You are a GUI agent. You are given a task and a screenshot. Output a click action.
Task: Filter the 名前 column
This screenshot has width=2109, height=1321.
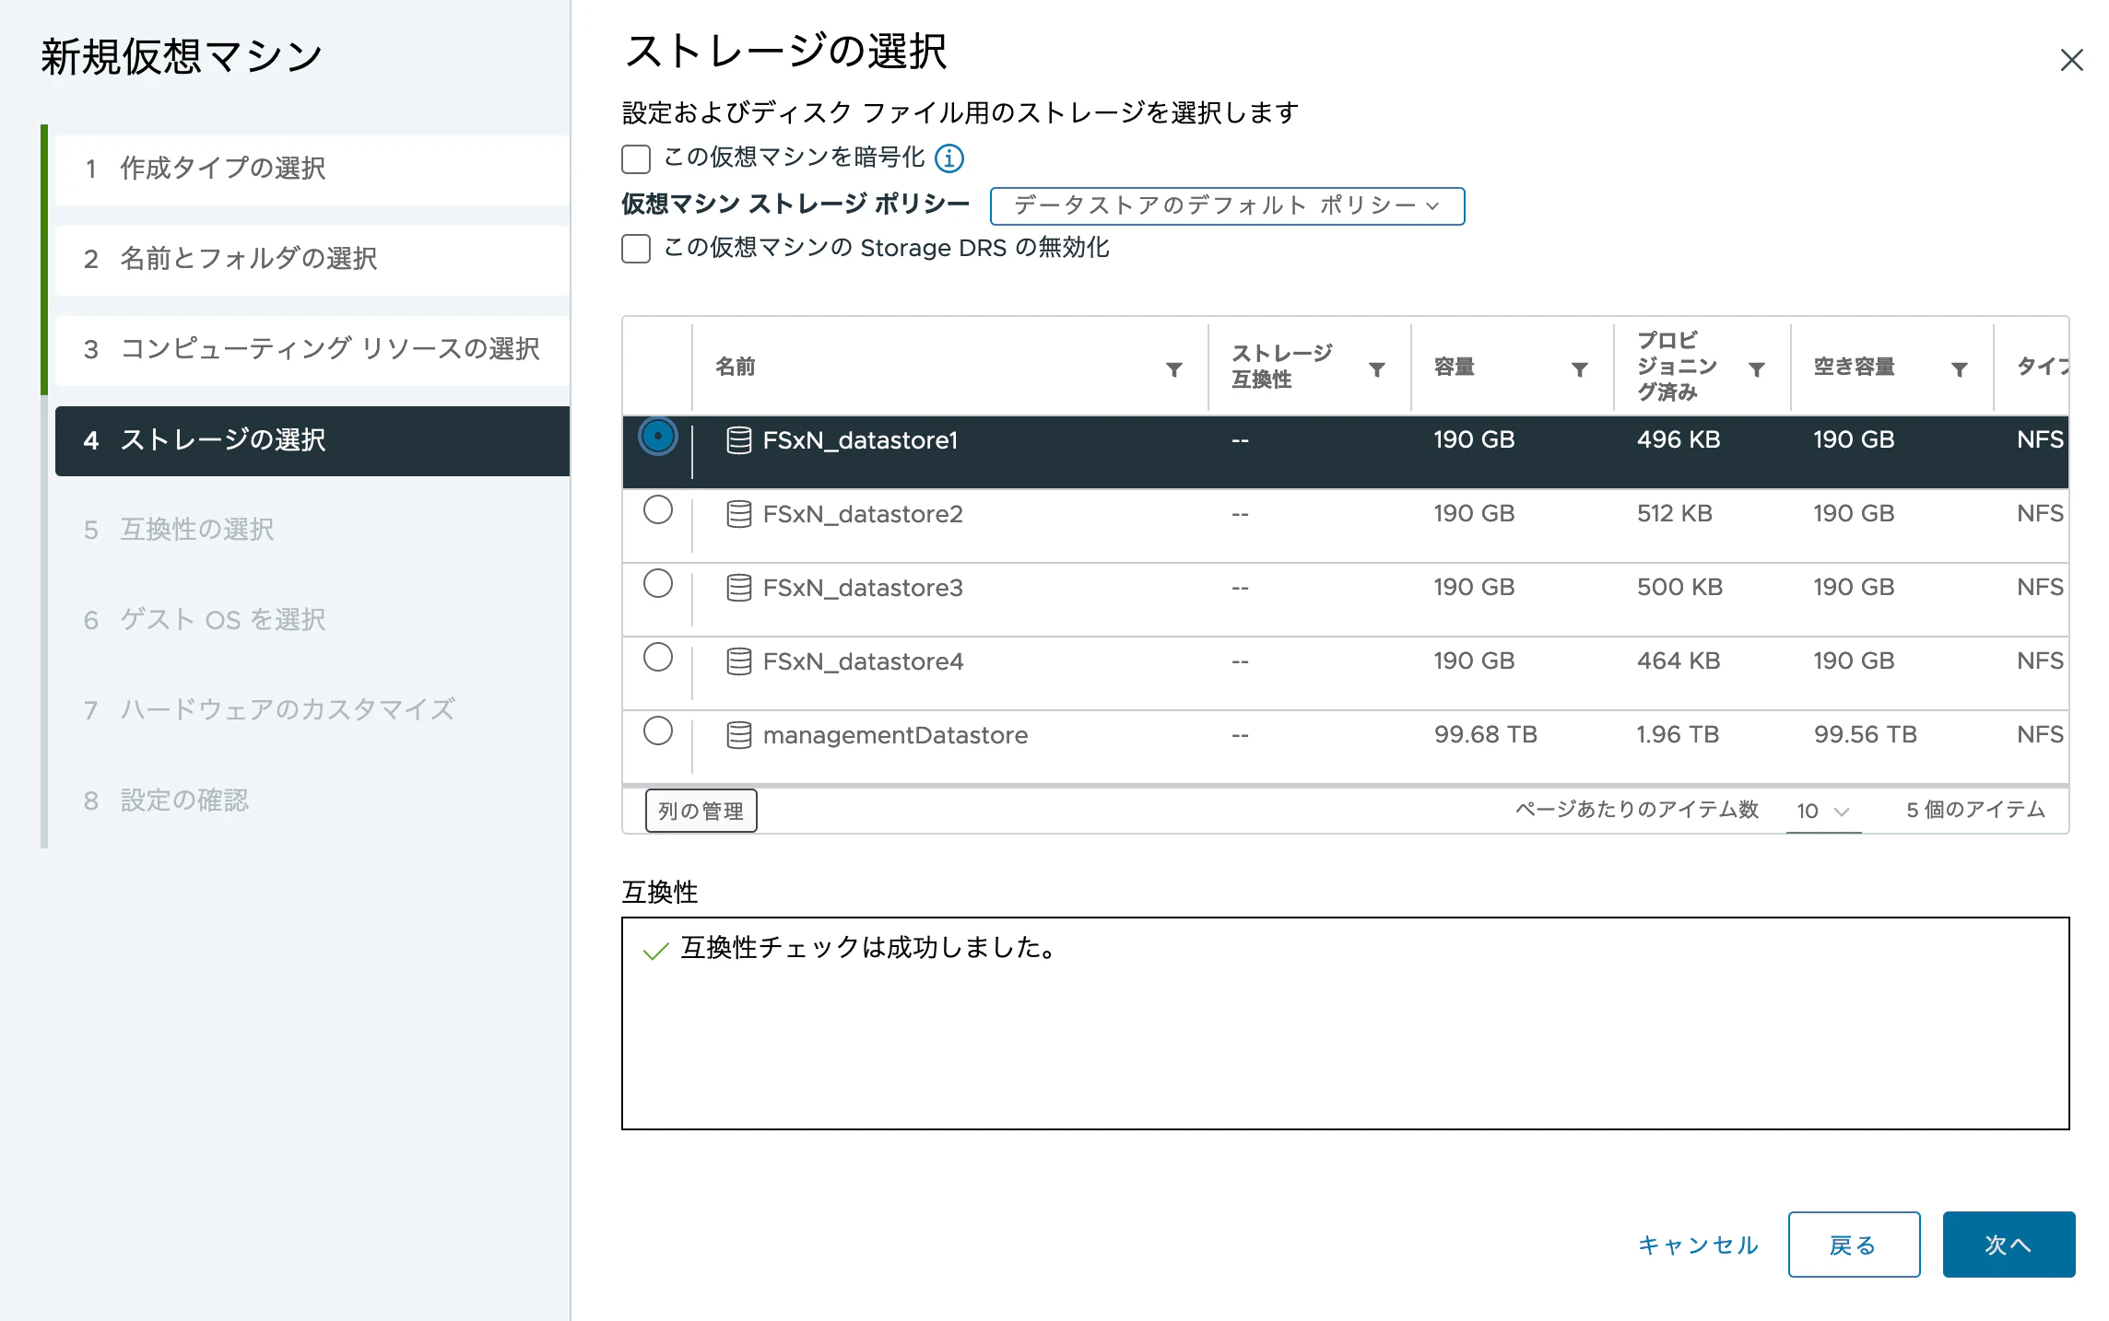coord(1173,369)
